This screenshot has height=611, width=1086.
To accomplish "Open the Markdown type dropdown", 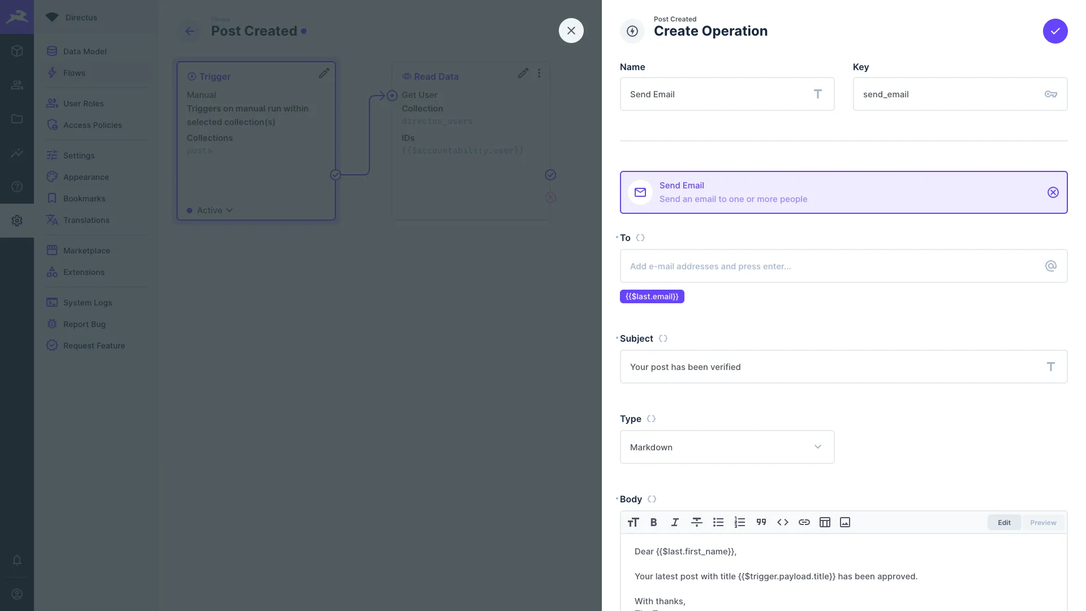I will [x=817, y=447].
